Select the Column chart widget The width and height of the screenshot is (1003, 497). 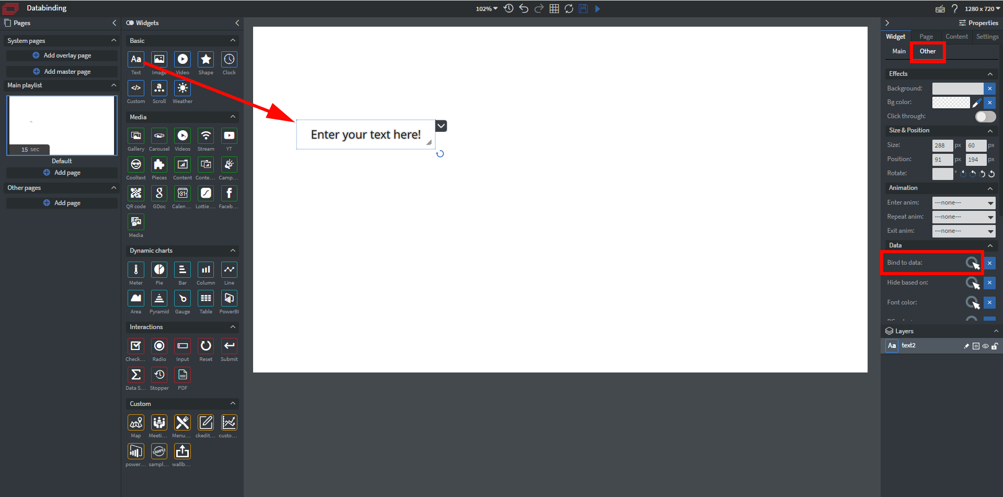[x=206, y=269]
